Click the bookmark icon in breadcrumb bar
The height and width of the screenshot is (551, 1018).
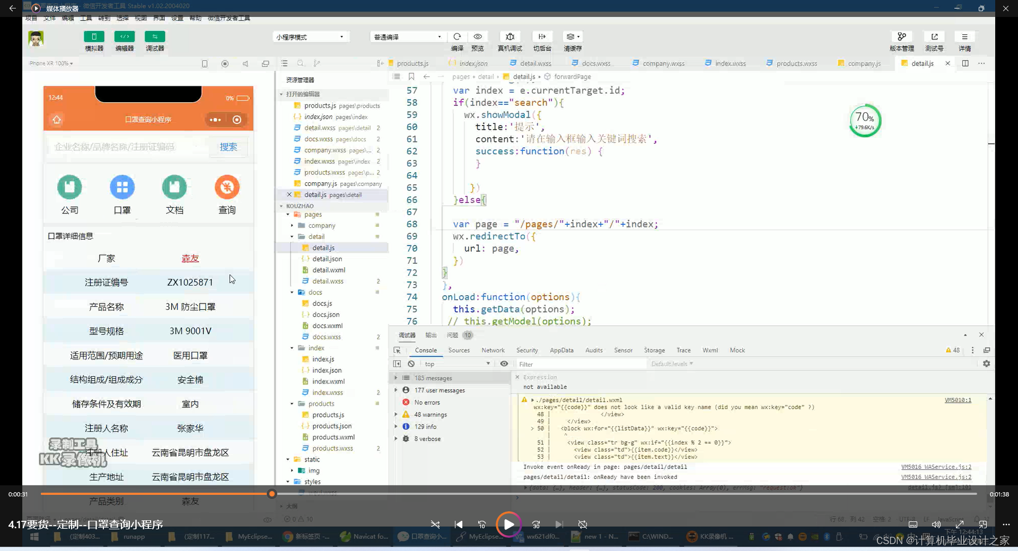[411, 76]
